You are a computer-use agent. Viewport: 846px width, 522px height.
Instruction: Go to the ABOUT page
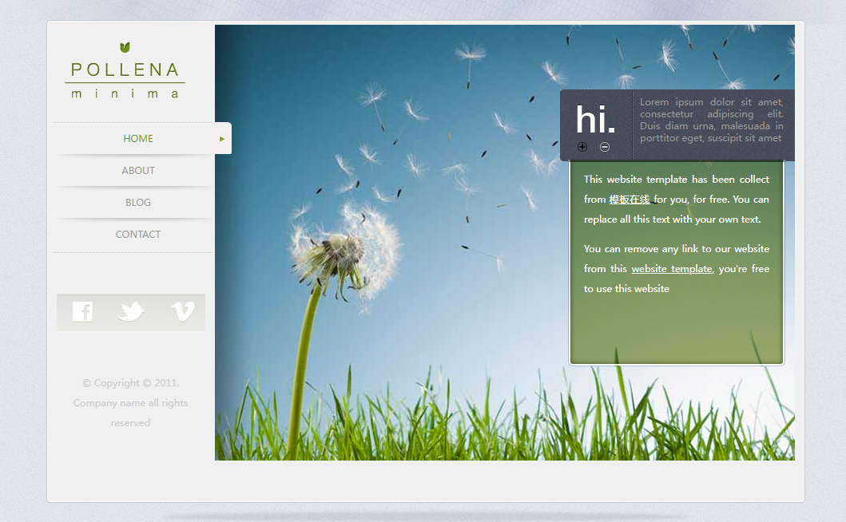click(137, 171)
